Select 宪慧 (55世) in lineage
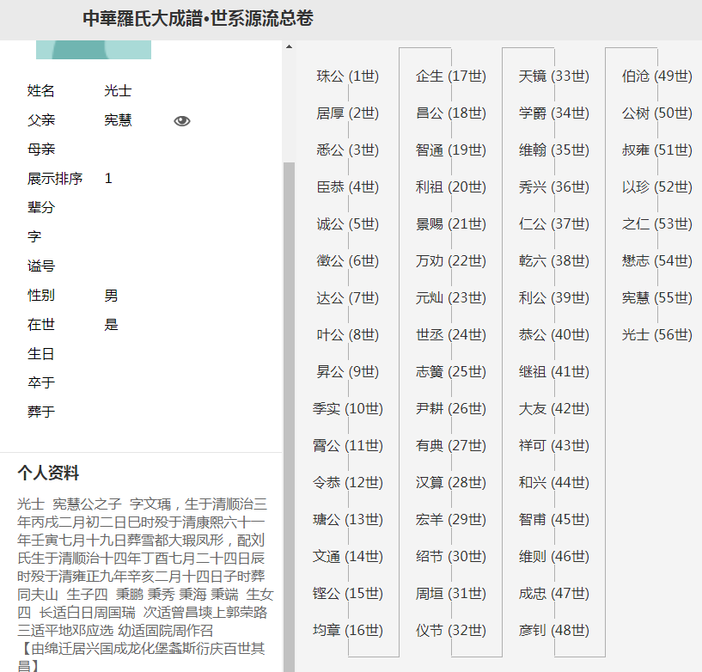The height and width of the screenshot is (672, 702). coord(656,297)
